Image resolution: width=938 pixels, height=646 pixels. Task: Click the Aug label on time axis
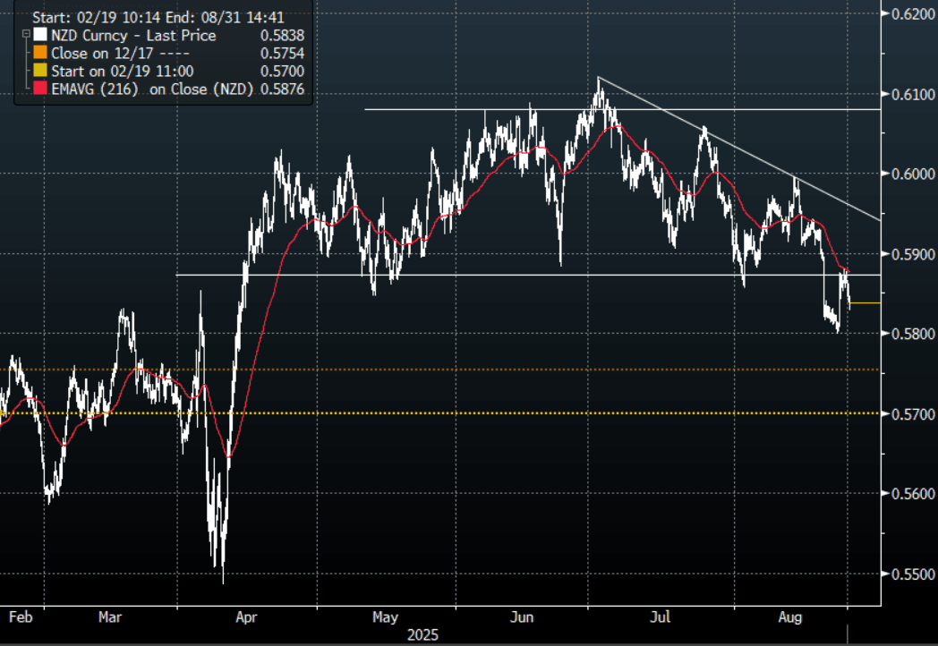tap(789, 616)
